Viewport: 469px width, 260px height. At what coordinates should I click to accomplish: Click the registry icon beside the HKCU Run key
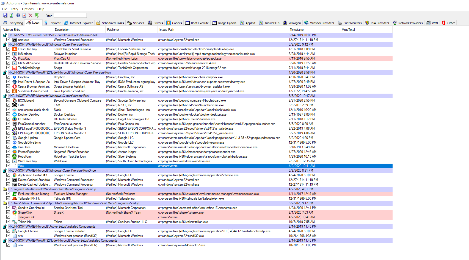[5, 96]
